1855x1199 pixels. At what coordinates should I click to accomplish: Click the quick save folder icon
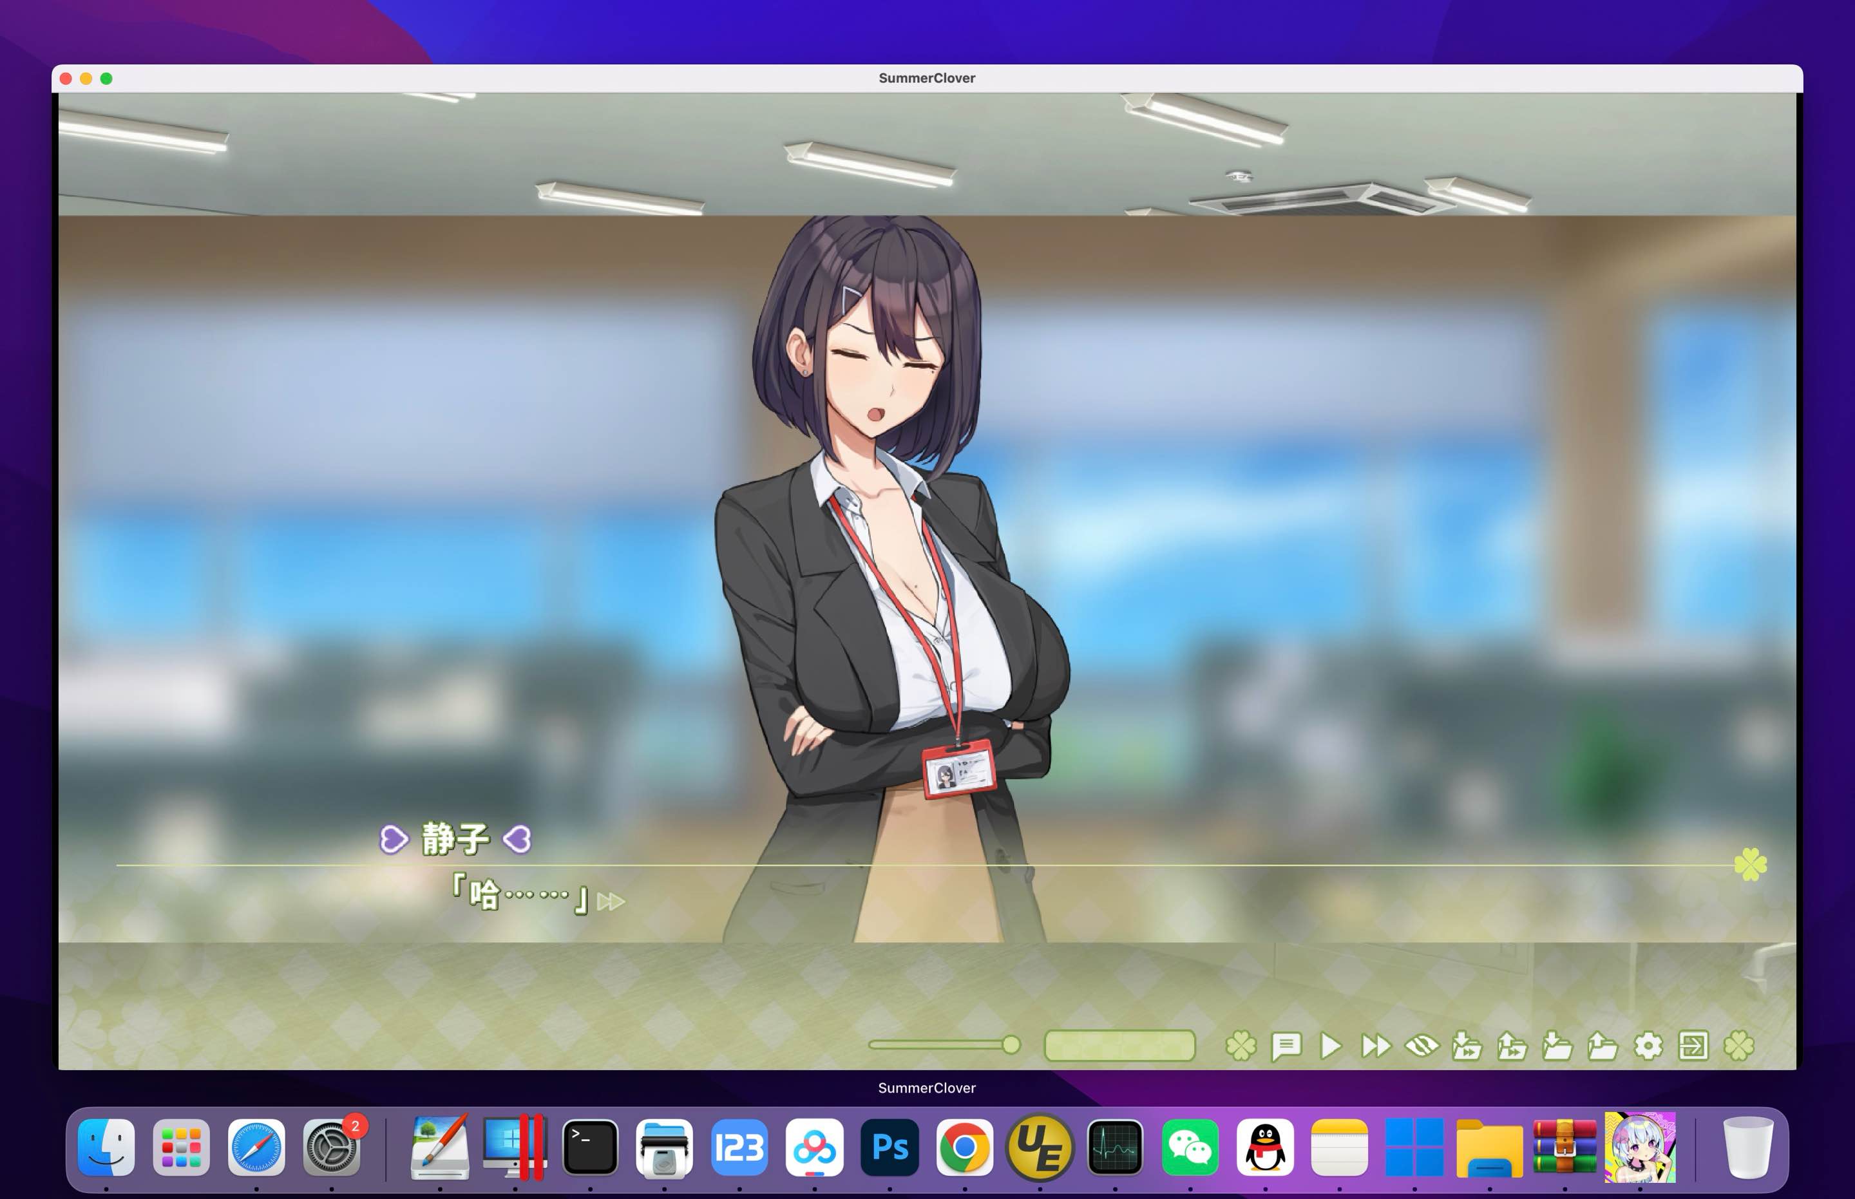click(1467, 1046)
